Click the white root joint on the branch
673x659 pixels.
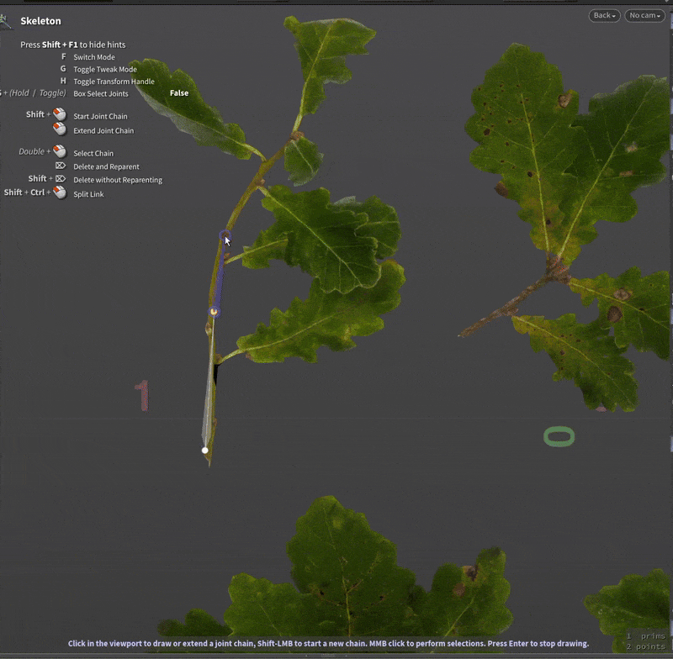tap(205, 450)
